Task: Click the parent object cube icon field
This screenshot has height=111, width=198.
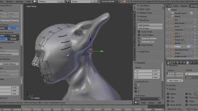Action: [x=192, y=74]
